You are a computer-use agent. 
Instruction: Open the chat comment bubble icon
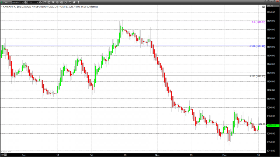tap(70, 2)
